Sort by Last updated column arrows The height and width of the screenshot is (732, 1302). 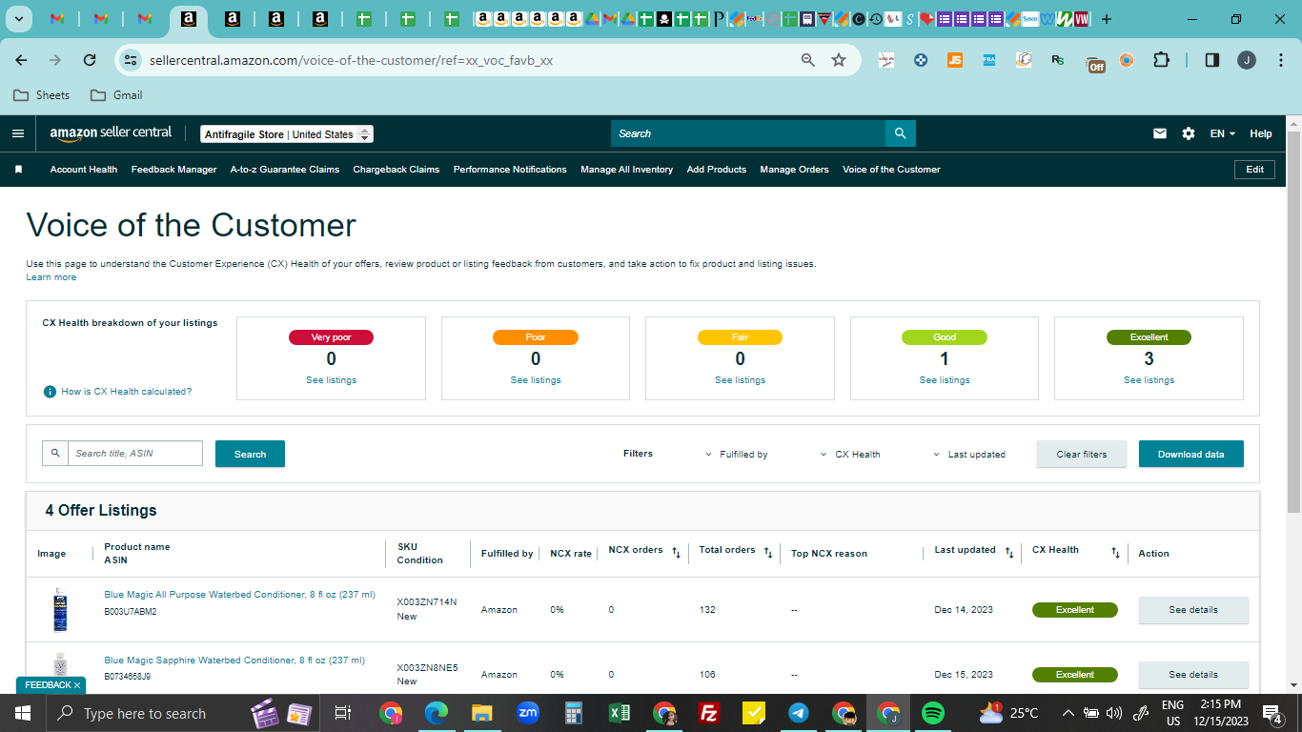[x=1009, y=552]
